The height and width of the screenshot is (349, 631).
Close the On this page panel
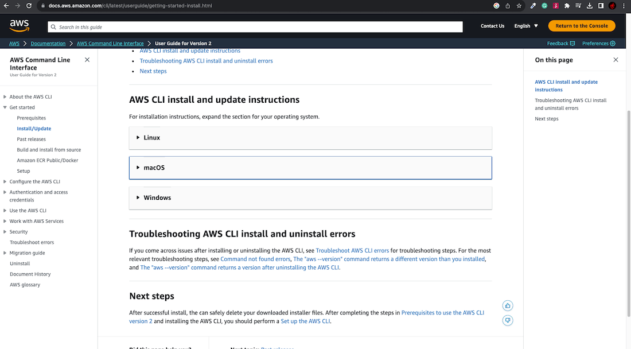[x=616, y=60]
